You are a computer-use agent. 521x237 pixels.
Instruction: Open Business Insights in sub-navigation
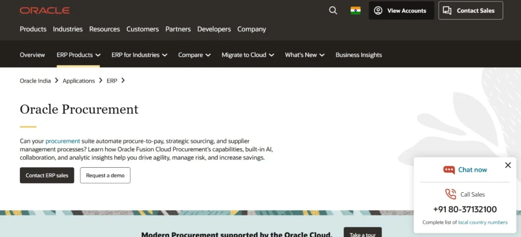359,55
